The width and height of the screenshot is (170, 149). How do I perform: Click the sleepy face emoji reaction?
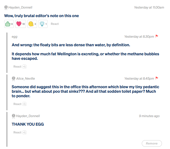tap(32, 24)
